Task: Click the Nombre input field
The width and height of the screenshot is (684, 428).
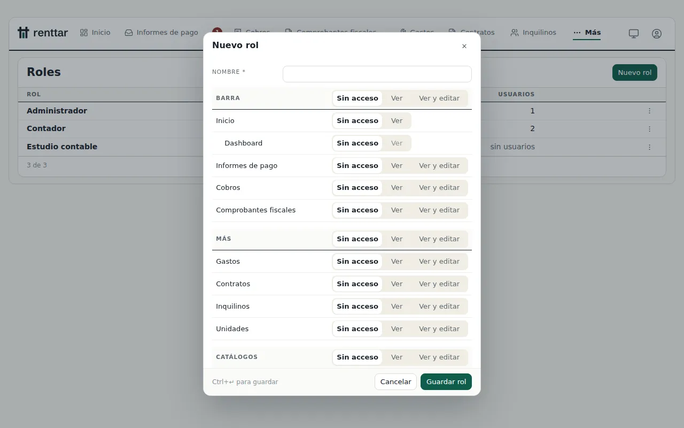Action: coord(377,74)
